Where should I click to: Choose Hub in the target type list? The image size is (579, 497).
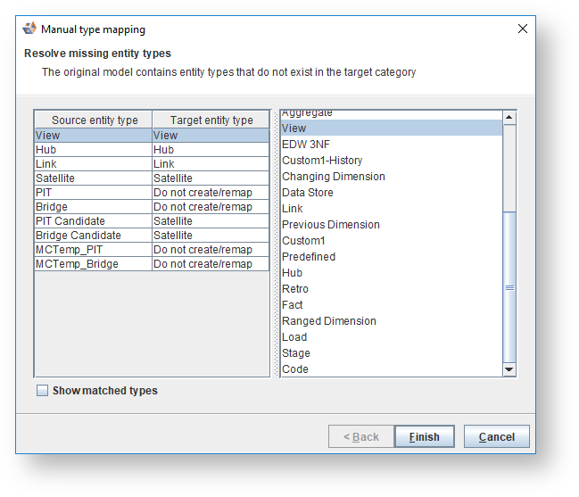392,273
